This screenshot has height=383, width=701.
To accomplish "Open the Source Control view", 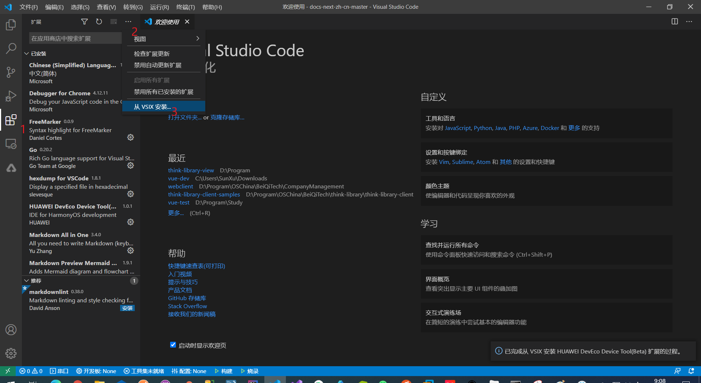I will pos(11,72).
